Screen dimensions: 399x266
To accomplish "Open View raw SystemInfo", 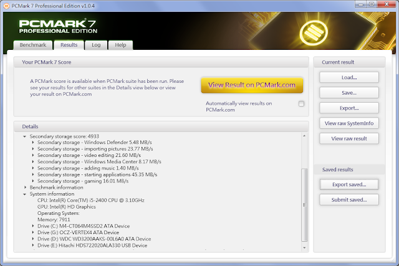I will 349,123.
